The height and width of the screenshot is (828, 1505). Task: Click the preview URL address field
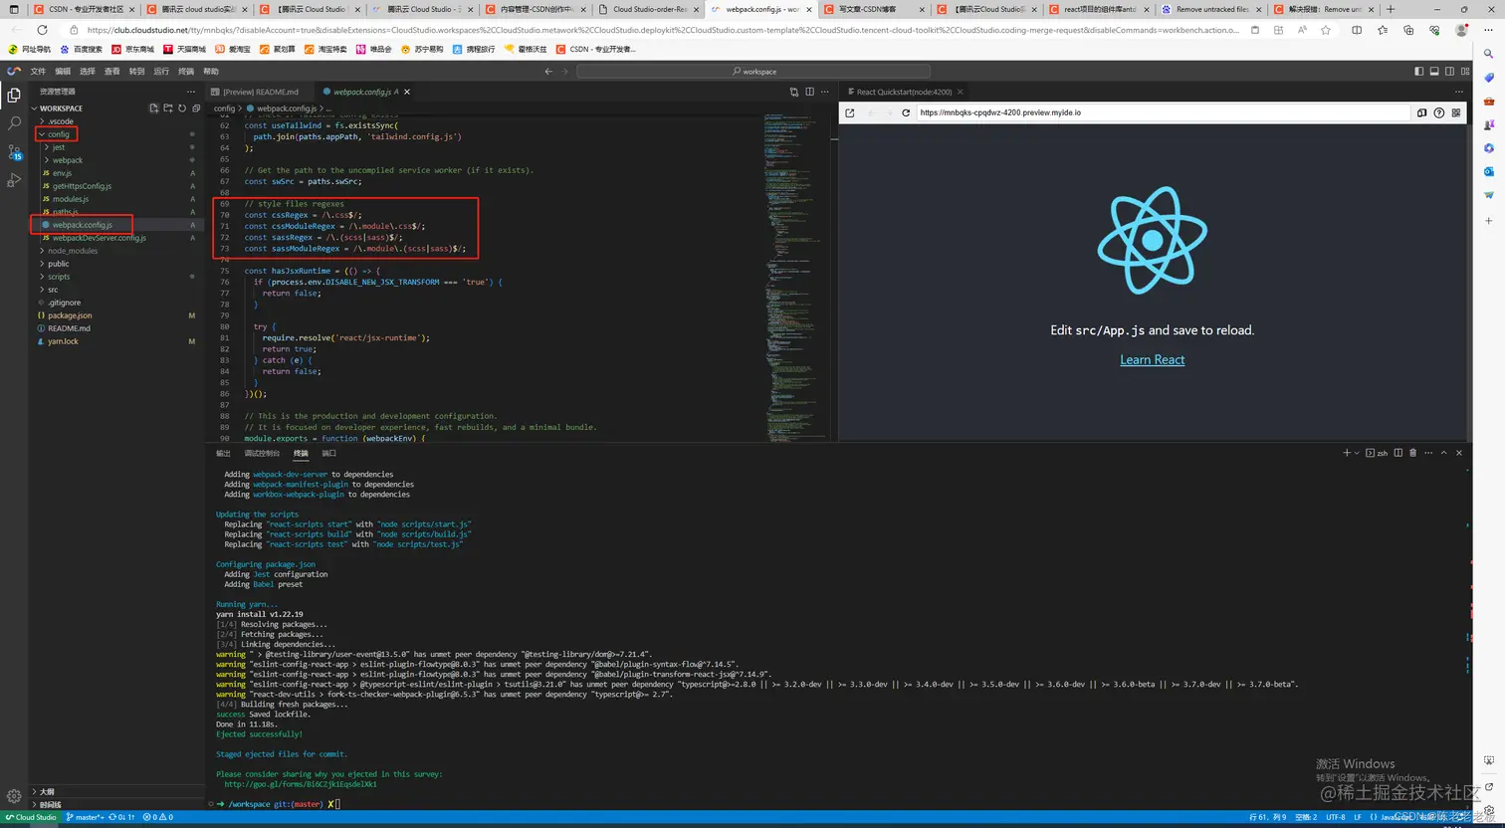pyautogui.click(x=1163, y=112)
